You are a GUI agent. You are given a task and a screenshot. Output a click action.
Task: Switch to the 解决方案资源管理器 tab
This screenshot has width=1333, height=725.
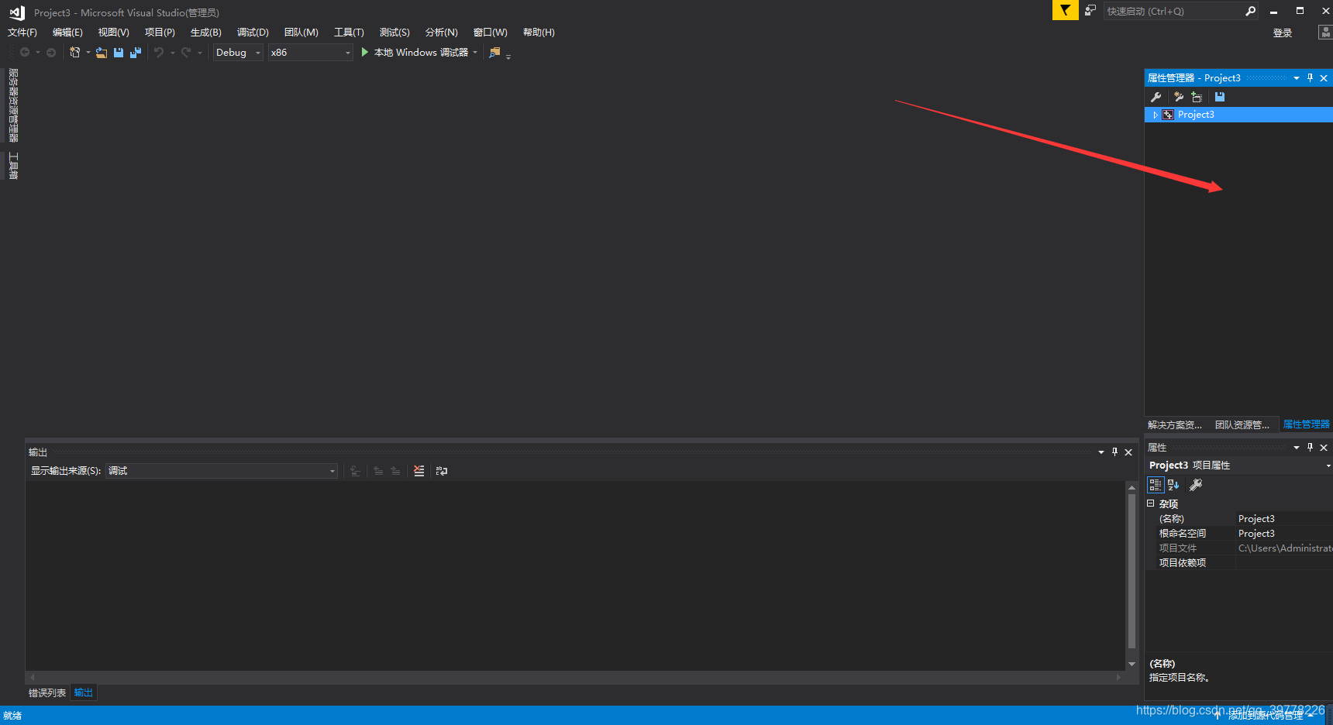click(x=1175, y=425)
